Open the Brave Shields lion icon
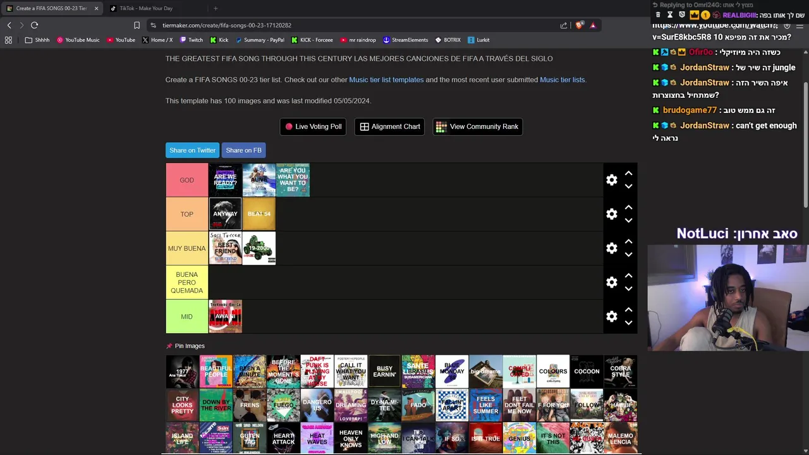809x455 pixels. [579, 25]
